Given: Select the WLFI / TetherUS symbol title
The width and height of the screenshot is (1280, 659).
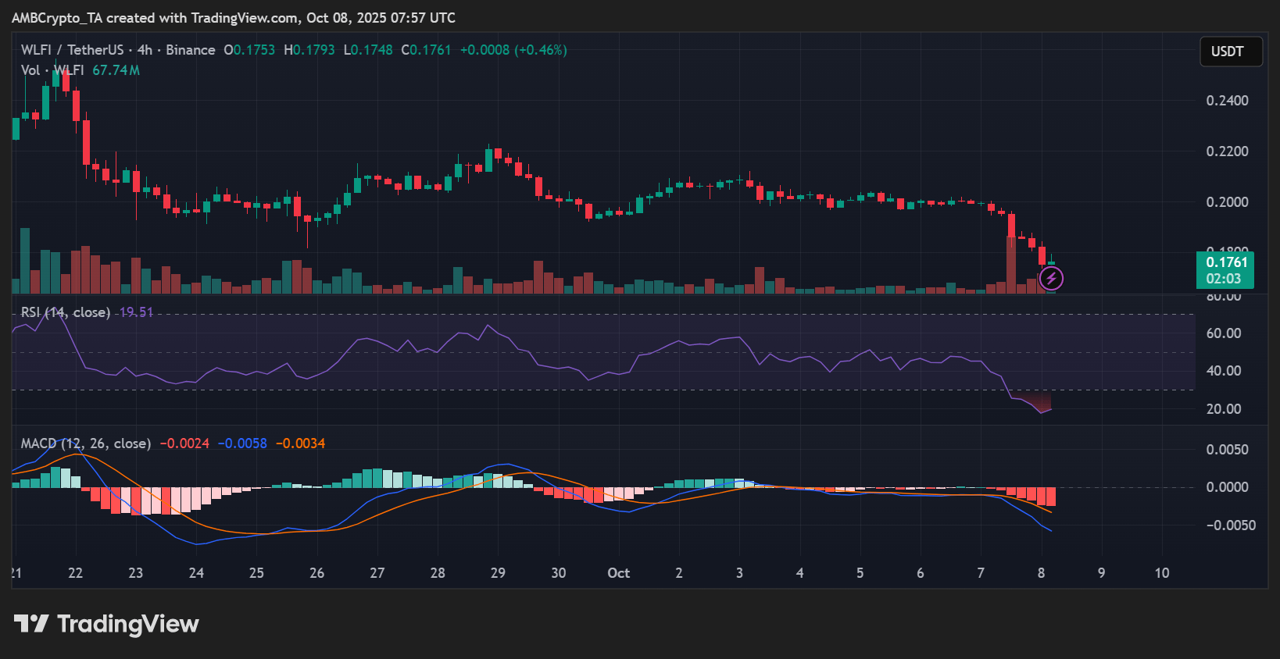Looking at the screenshot, I should coord(72,50).
